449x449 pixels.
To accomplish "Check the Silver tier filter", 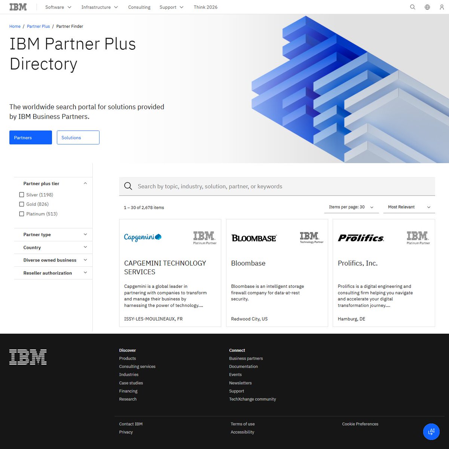I will pyautogui.click(x=22, y=195).
